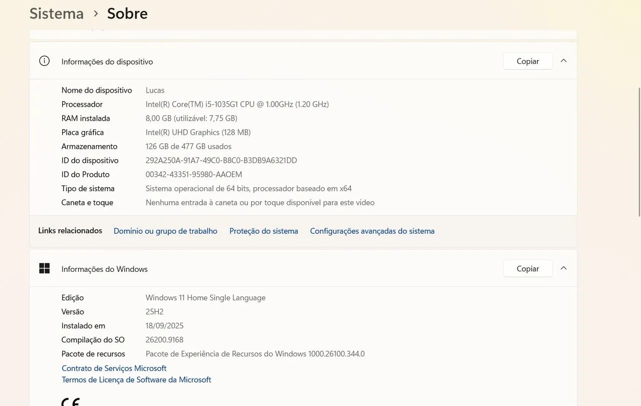The width and height of the screenshot is (641, 406).
Task: Select the product ID 00342-43351-95980-AAOEM
Action: [194, 174]
